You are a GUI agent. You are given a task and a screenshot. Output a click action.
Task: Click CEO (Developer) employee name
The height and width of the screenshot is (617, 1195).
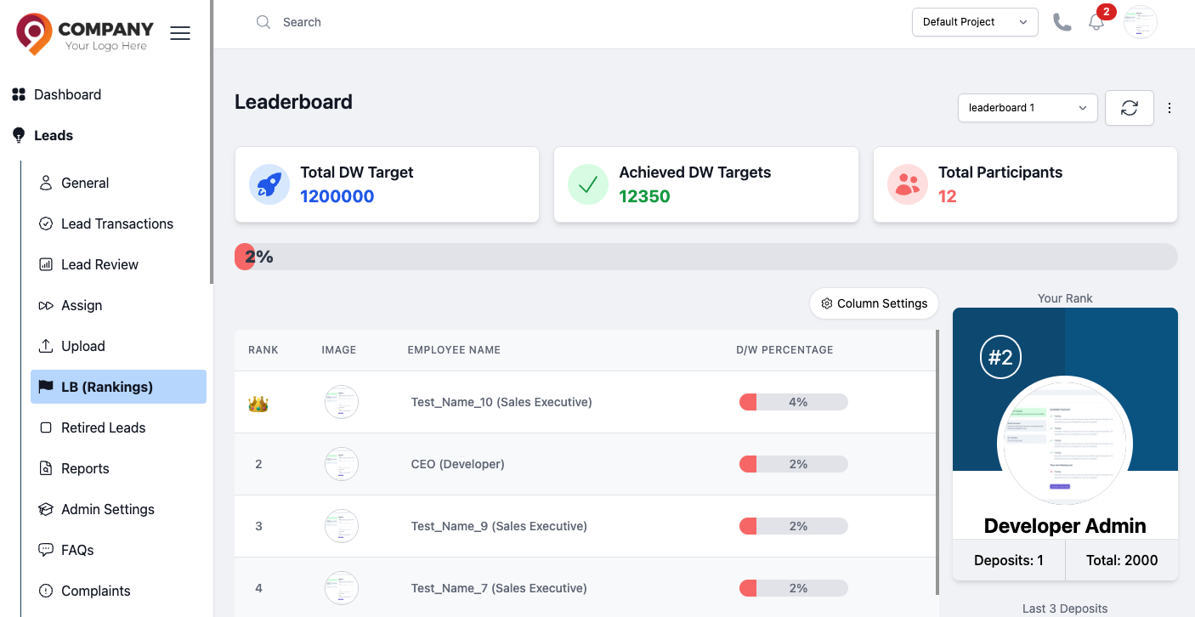(457, 464)
